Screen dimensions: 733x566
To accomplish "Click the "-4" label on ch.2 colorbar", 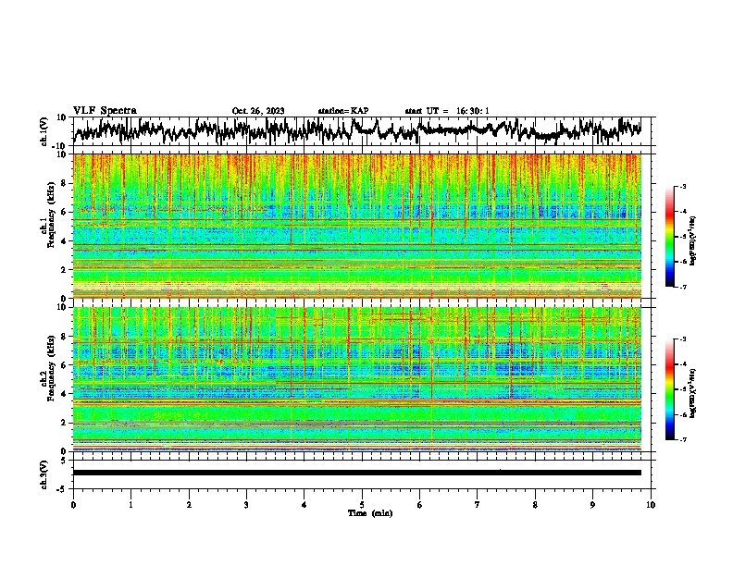I will pyautogui.click(x=683, y=364).
